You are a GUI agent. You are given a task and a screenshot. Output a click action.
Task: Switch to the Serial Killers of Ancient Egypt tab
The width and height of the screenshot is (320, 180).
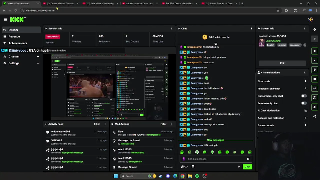coord(100,3)
